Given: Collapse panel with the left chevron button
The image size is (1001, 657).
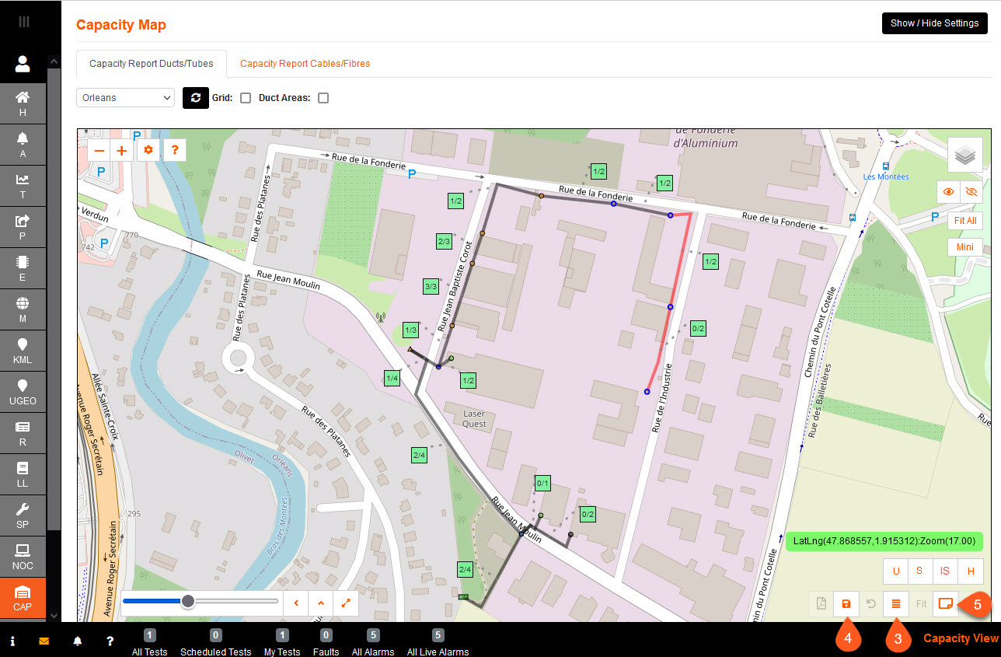Looking at the screenshot, I should [295, 602].
